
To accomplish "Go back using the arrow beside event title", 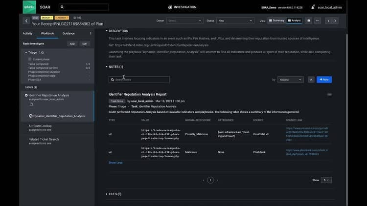I will pyautogui.click(x=26, y=21).
